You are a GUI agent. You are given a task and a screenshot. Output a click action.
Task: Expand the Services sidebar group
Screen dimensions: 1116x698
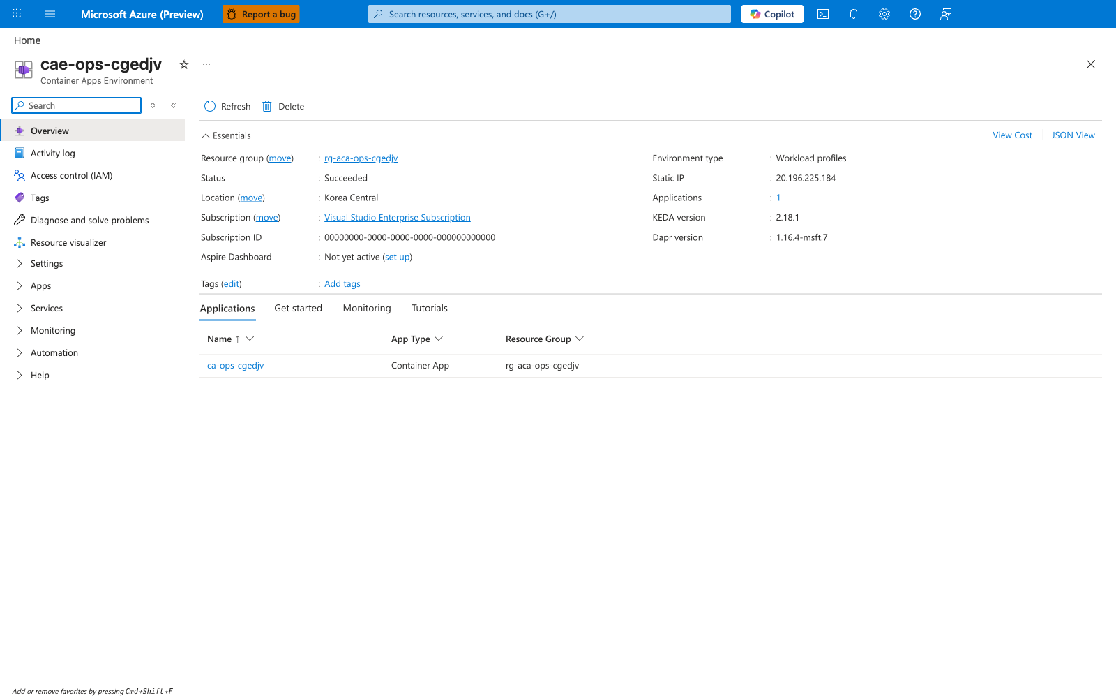47,308
